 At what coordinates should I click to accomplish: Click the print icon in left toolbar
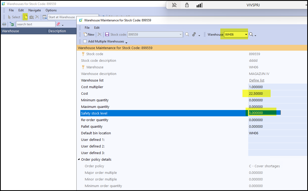pyautogui.click(x=4, y=24)
